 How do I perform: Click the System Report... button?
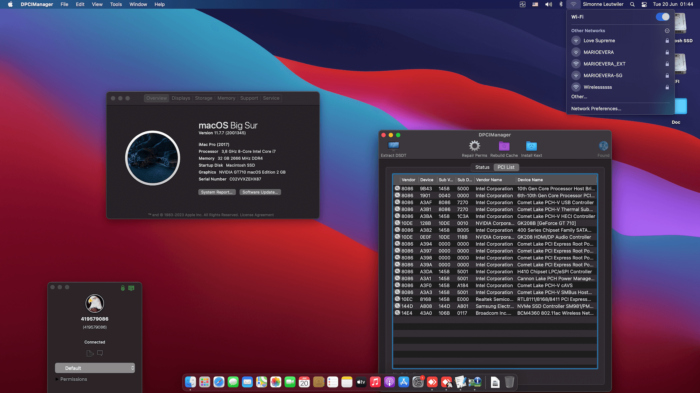[x=217, y=192]
